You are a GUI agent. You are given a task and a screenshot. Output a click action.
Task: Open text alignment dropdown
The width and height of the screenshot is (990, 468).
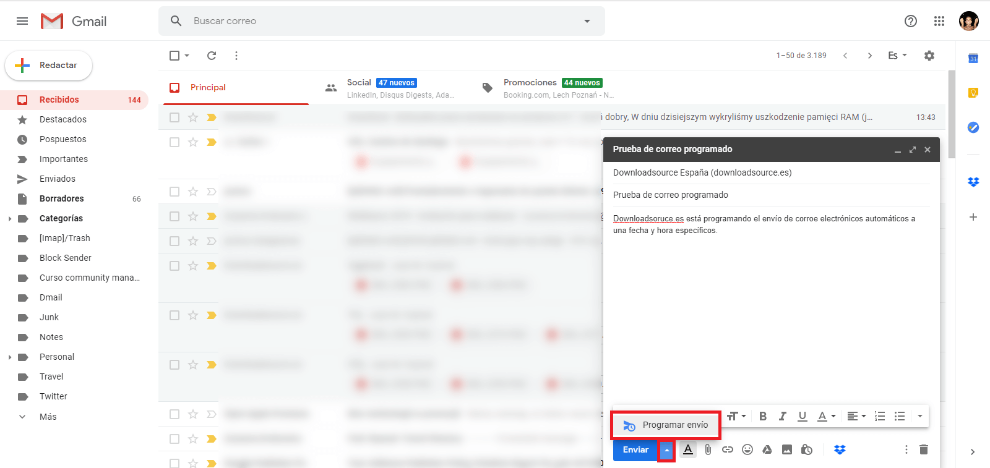(x=856, y=416)
